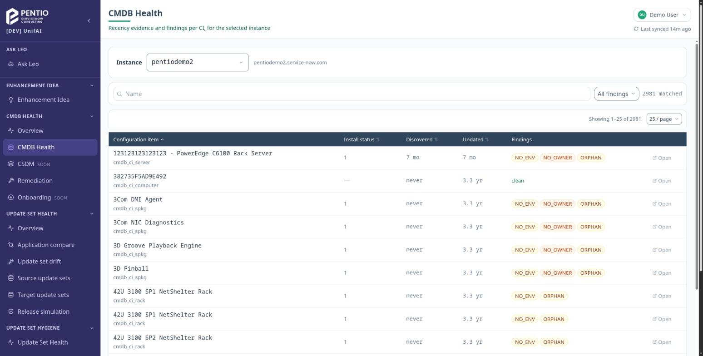The image size is (703, 356).
Task: Go to Ask Leo
Action: click(50, 64)
